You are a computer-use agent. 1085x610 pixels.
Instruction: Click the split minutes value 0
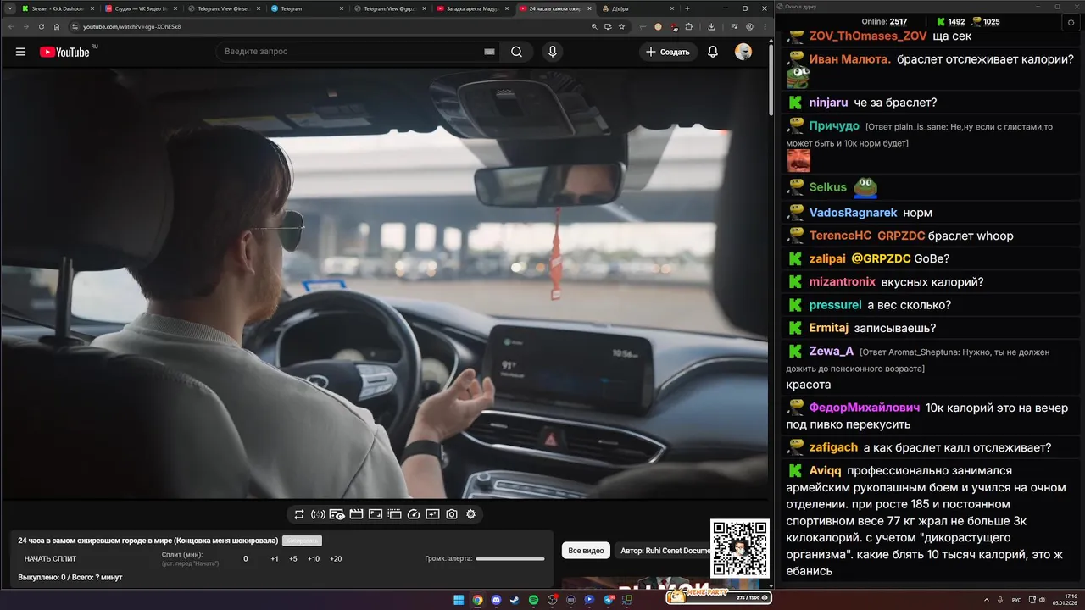click(x=246, y=559)
